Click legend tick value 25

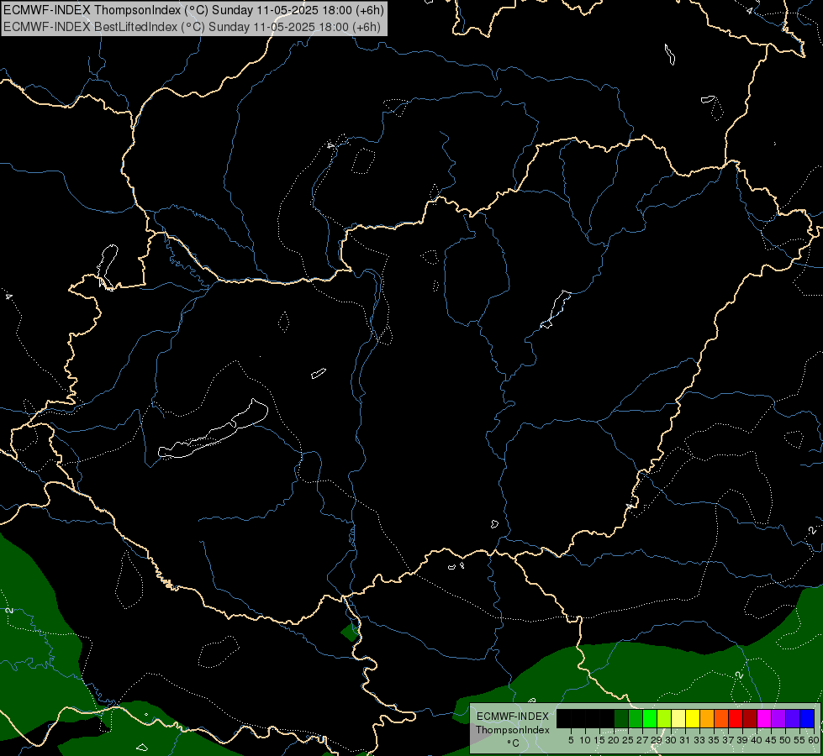628,740
